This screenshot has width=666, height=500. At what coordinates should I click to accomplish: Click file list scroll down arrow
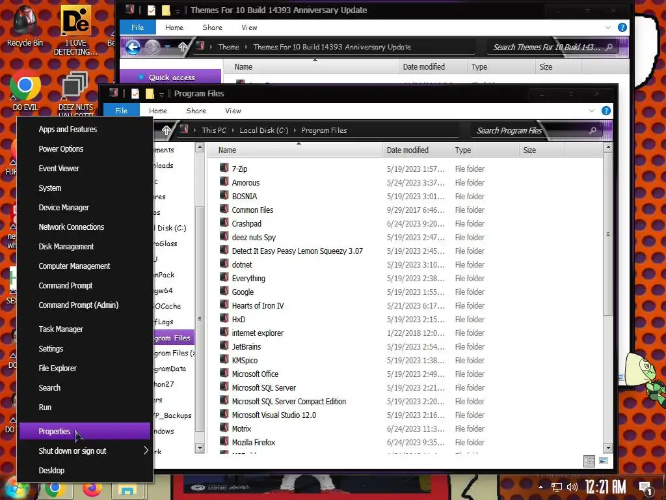pyautogui.click(x=608, y=448)
